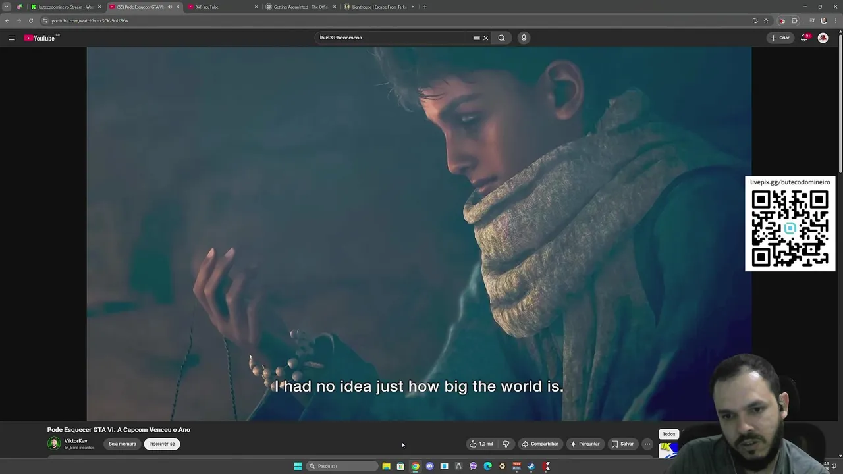843x474 pixels.
Task: Click the address bar URL
Action: coord(90,20)
